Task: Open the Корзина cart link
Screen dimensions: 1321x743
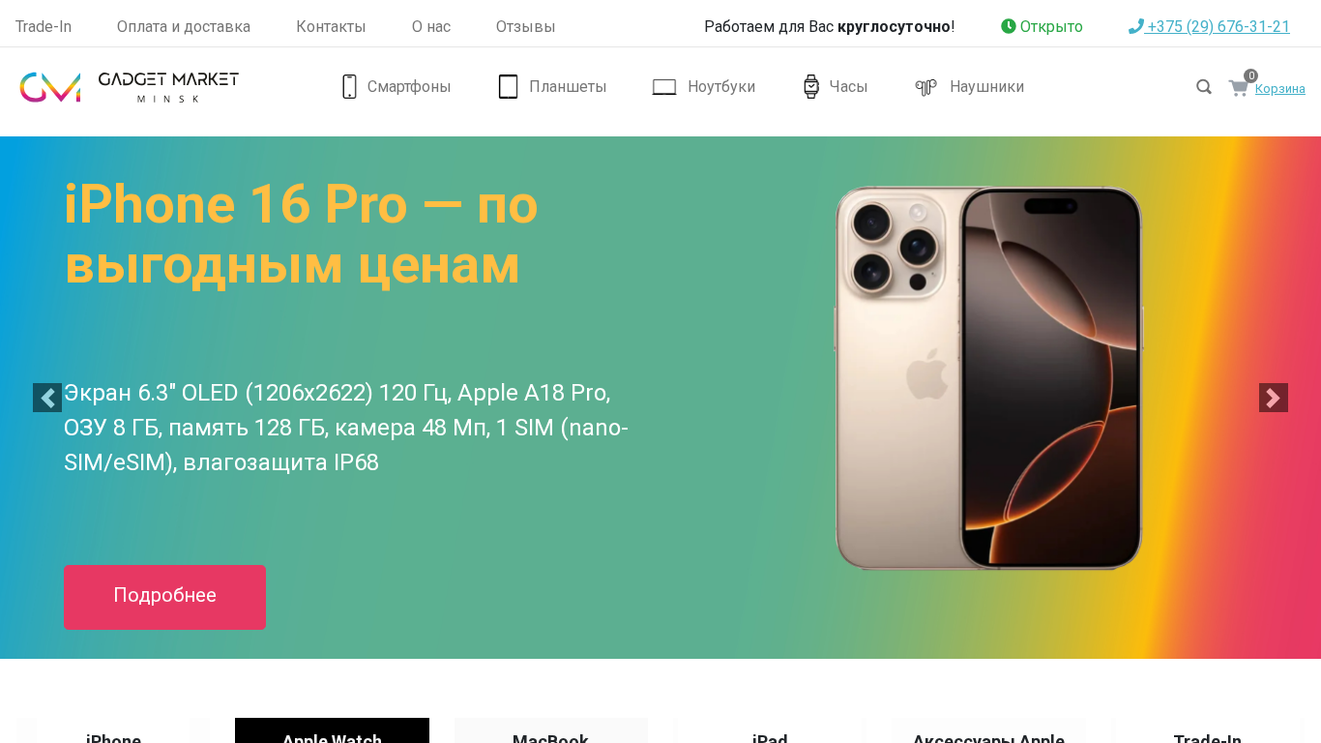Action: (1279, 89)
